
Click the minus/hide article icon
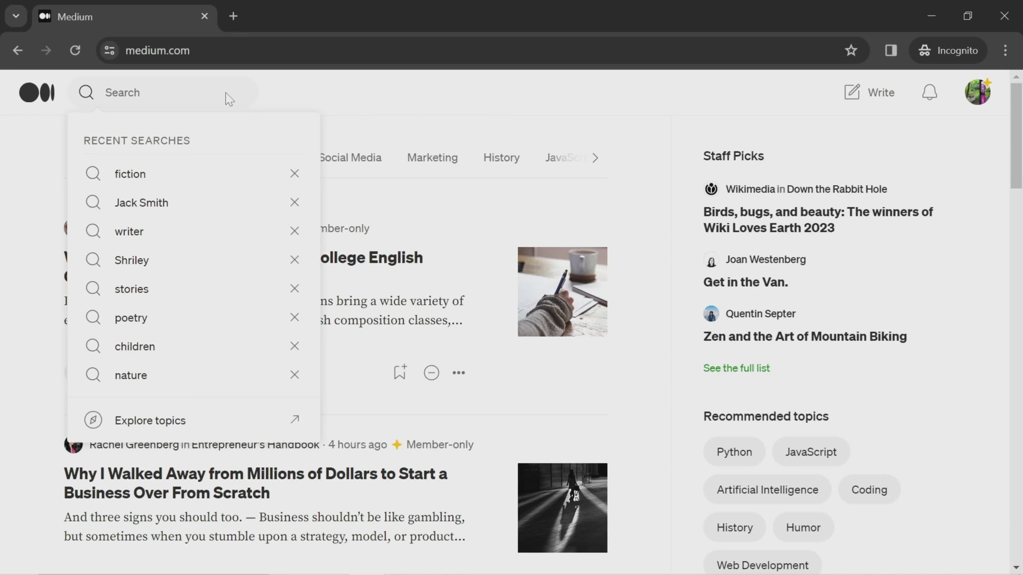(x=431, y=373)
